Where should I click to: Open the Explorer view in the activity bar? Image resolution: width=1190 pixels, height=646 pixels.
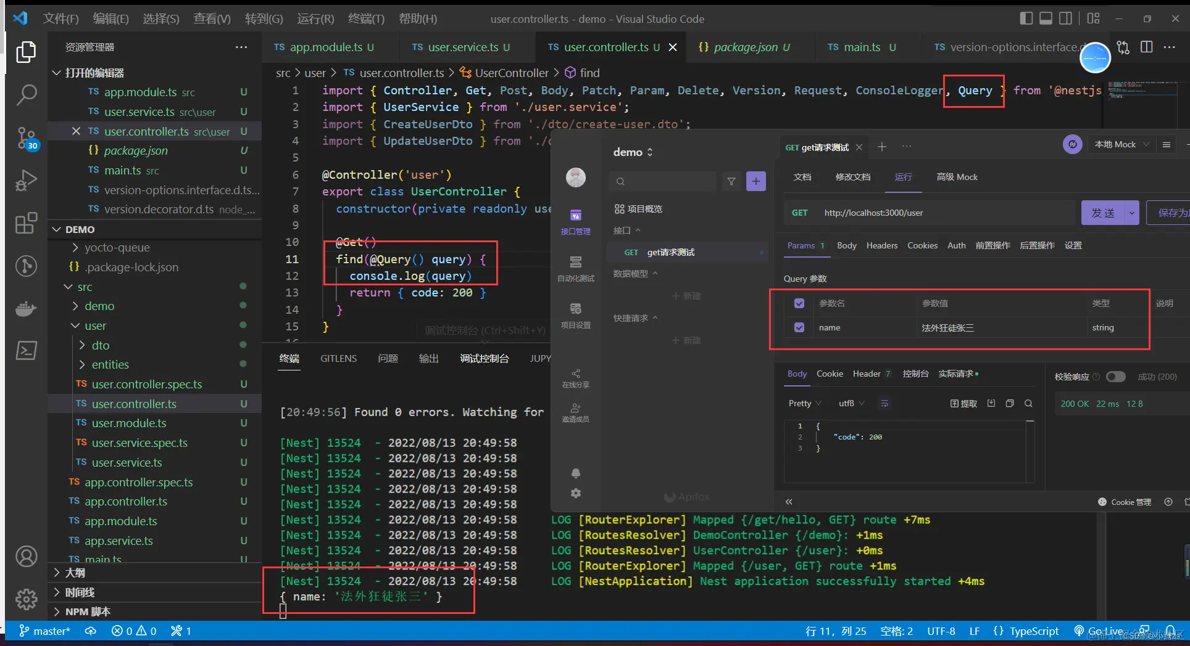click(26, 52)
